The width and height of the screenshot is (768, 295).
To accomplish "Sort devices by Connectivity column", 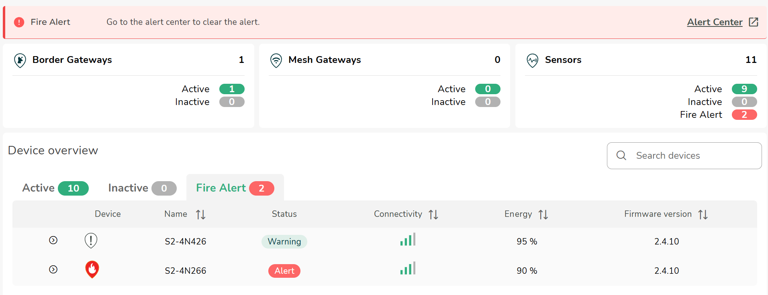I will (433, 214).
